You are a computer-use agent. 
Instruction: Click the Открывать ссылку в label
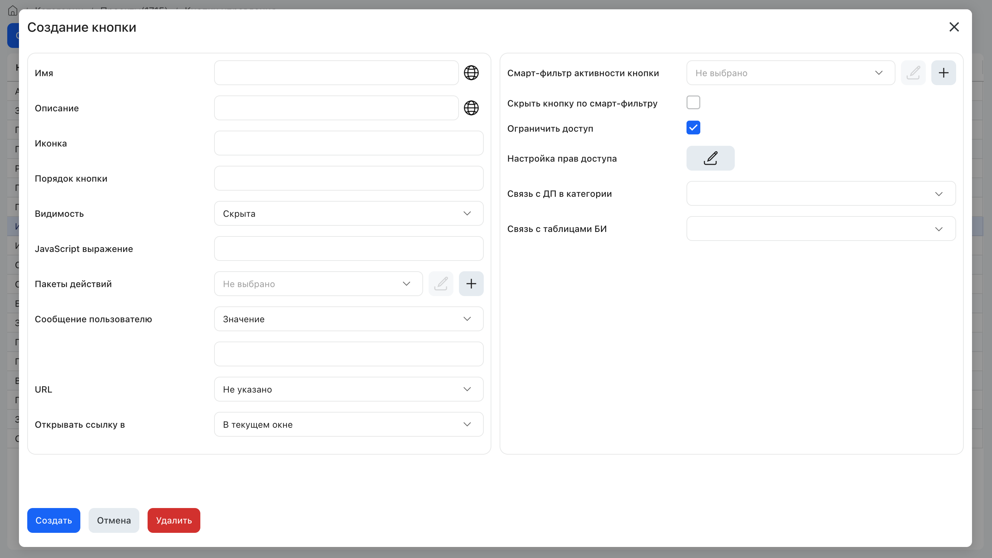[80, 425]
